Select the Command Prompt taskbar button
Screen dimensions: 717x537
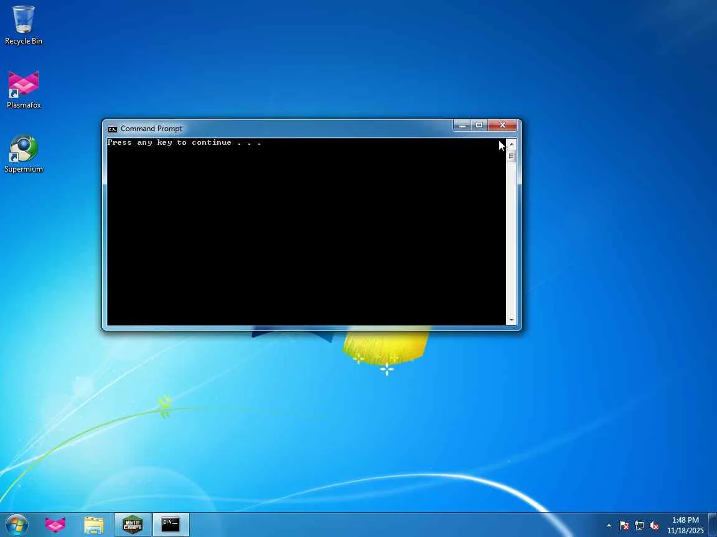(x=171, y=525)
